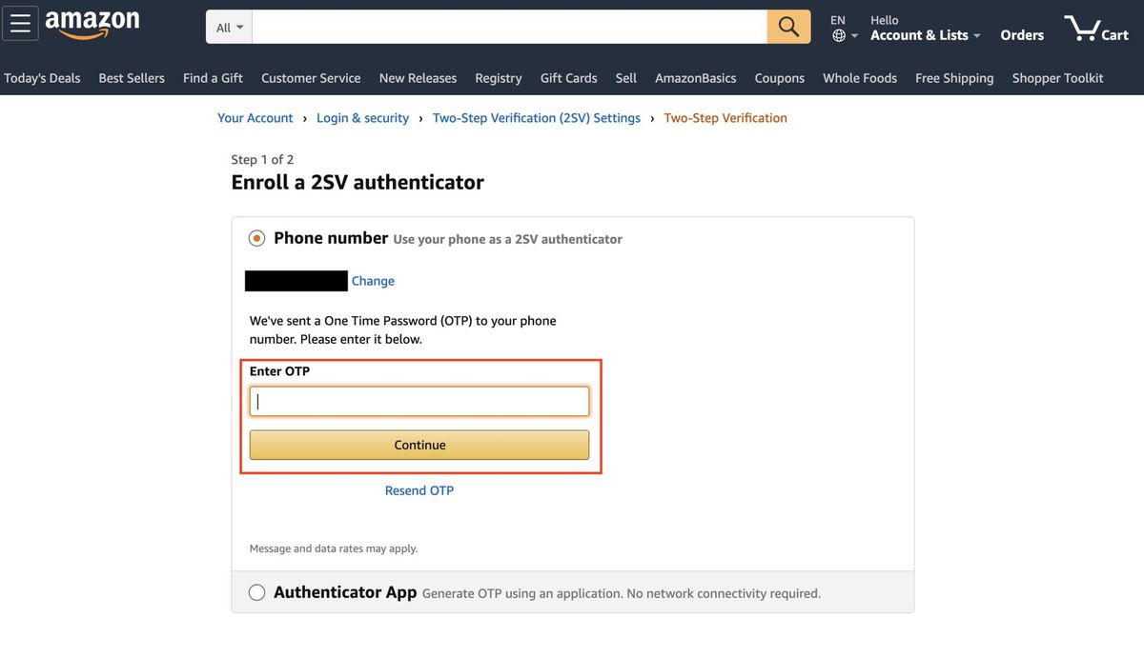Select the Authenticator App option
1144x658 pixels.
click(256, 591)
